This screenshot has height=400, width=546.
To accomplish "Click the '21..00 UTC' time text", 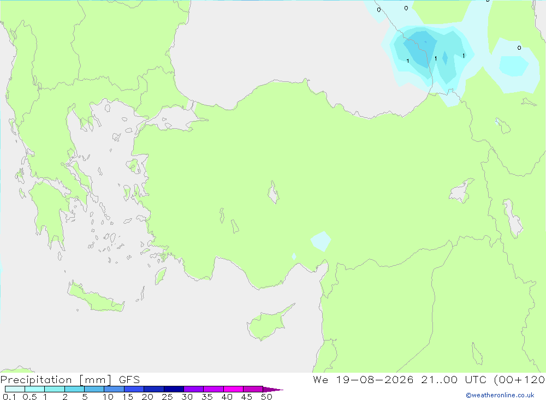I will tap(454, 379).
